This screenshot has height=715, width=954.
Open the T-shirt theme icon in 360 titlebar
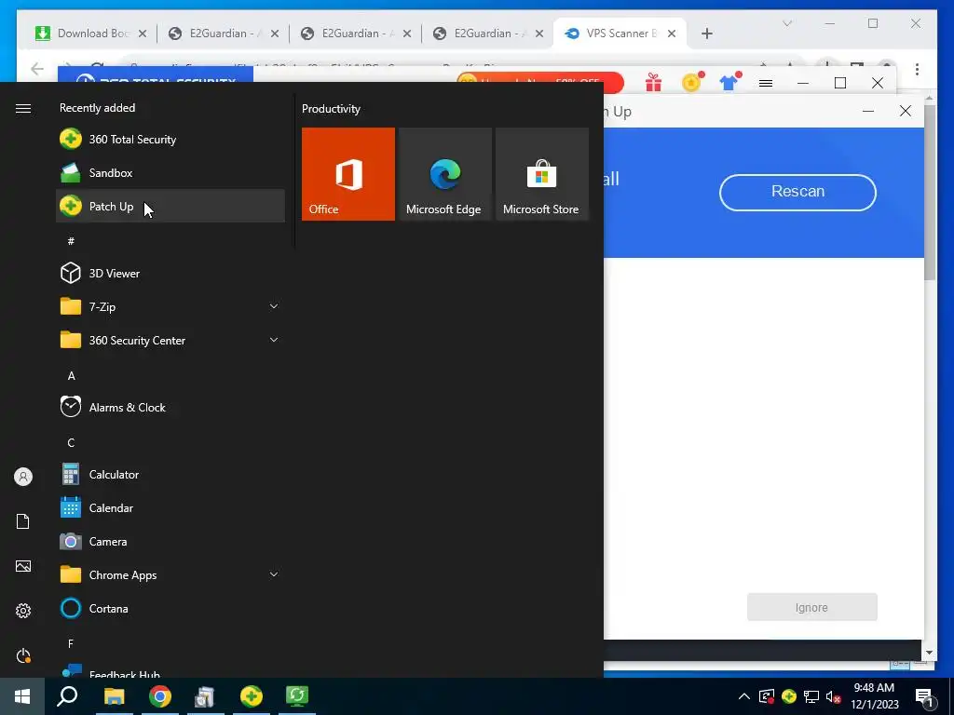tap(729, 82)
